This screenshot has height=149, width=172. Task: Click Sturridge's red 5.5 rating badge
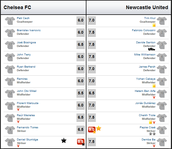(x=81, y=142)
